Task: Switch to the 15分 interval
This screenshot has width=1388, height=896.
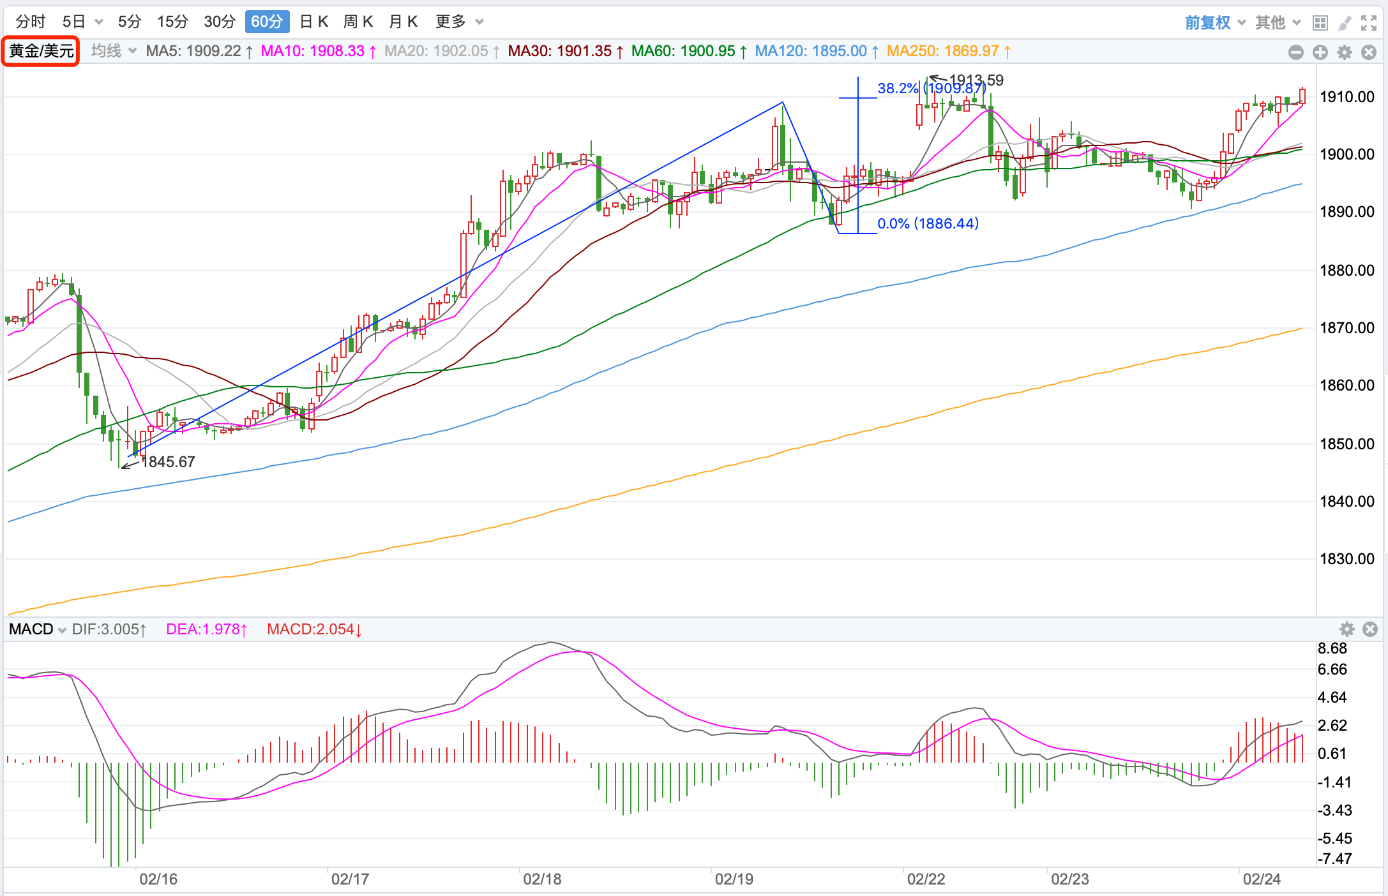Action: coord(172,22)
